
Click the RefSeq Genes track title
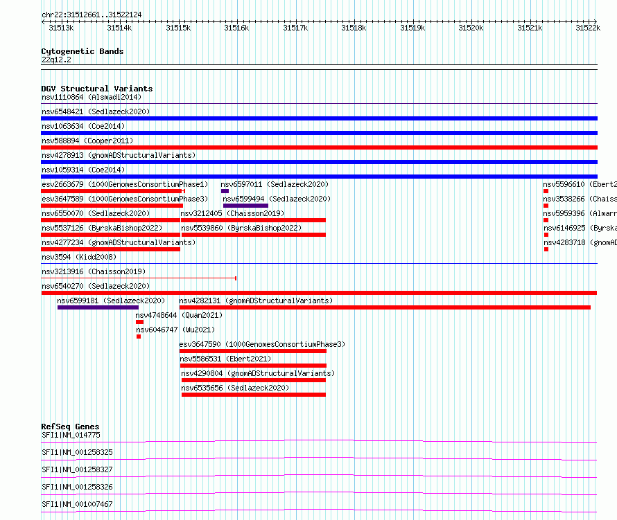pos(70,427)
